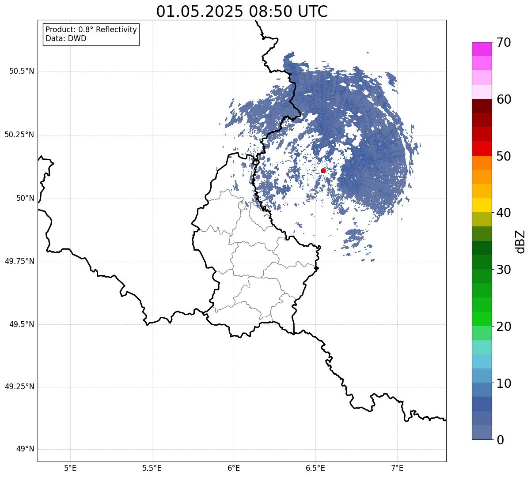531x477 pixels.
Task: Click the red radar site marker
Action: point(323,170)
